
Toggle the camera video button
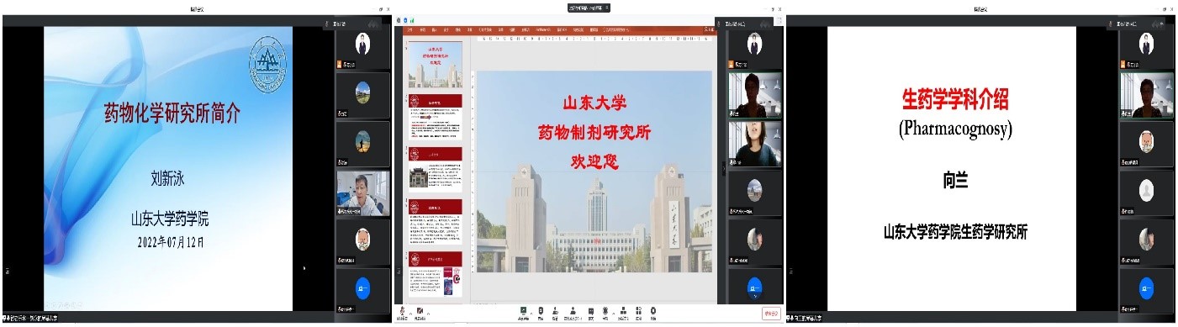[420, 313]
